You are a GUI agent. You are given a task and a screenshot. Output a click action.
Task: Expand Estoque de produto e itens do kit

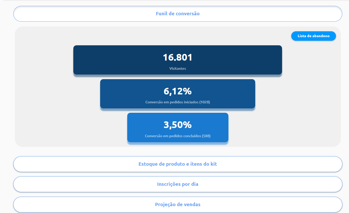178,164
